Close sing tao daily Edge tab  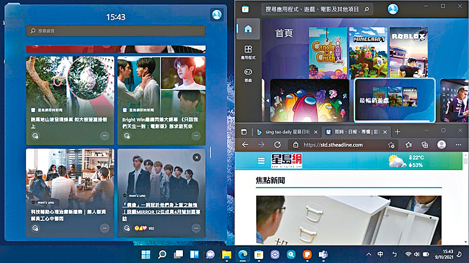click(315, 132)
